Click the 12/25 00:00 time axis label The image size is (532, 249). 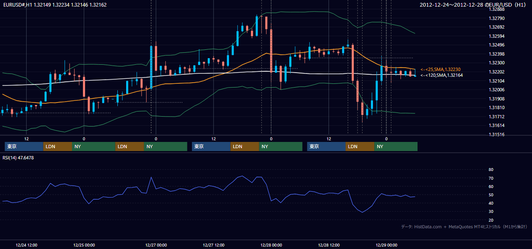coord(84,245)
